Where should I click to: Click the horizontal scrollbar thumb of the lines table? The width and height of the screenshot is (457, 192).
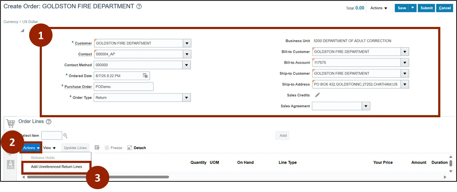pyautogui.click(x=98, y=177)
